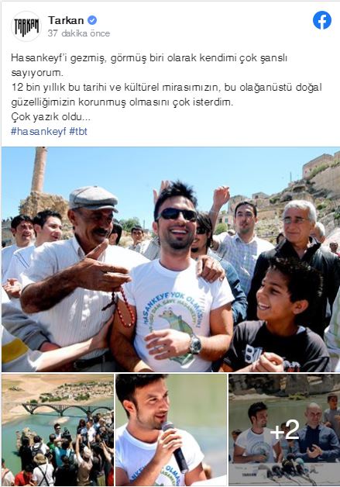Viewport: 340px width, 487px height.
Task: Click the blue verified badge beside Tarkan
Action: [x=92, y=20]
